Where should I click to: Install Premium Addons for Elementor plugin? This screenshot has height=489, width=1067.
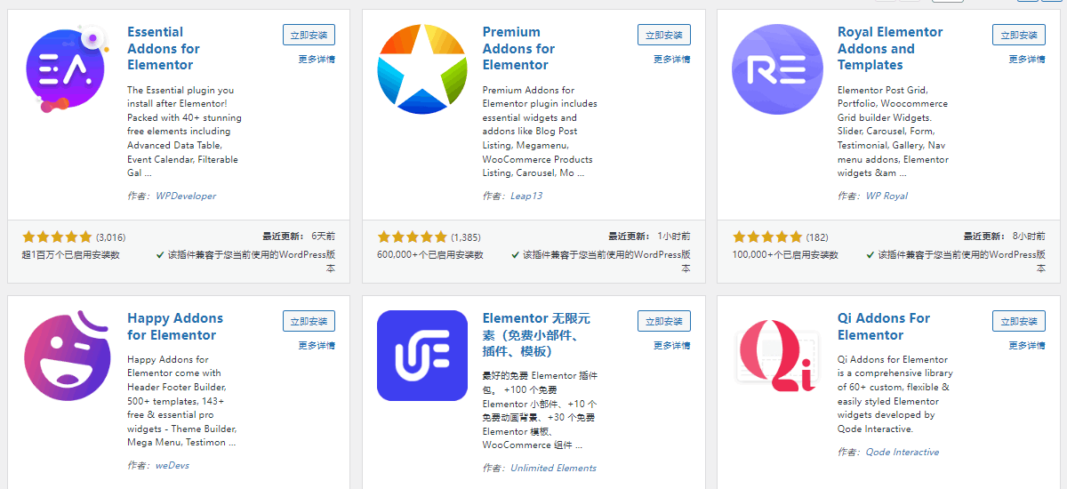[664, 35]
